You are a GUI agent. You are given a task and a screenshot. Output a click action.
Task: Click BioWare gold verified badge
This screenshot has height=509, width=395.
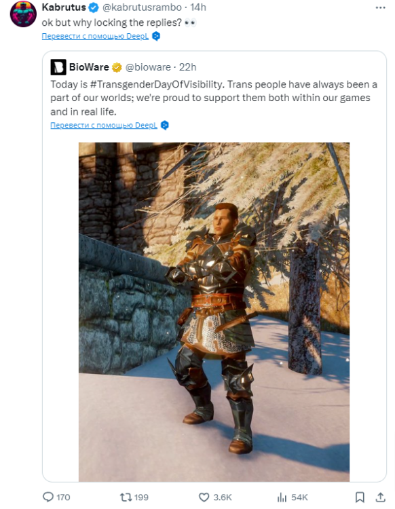(x=117, y=67)
